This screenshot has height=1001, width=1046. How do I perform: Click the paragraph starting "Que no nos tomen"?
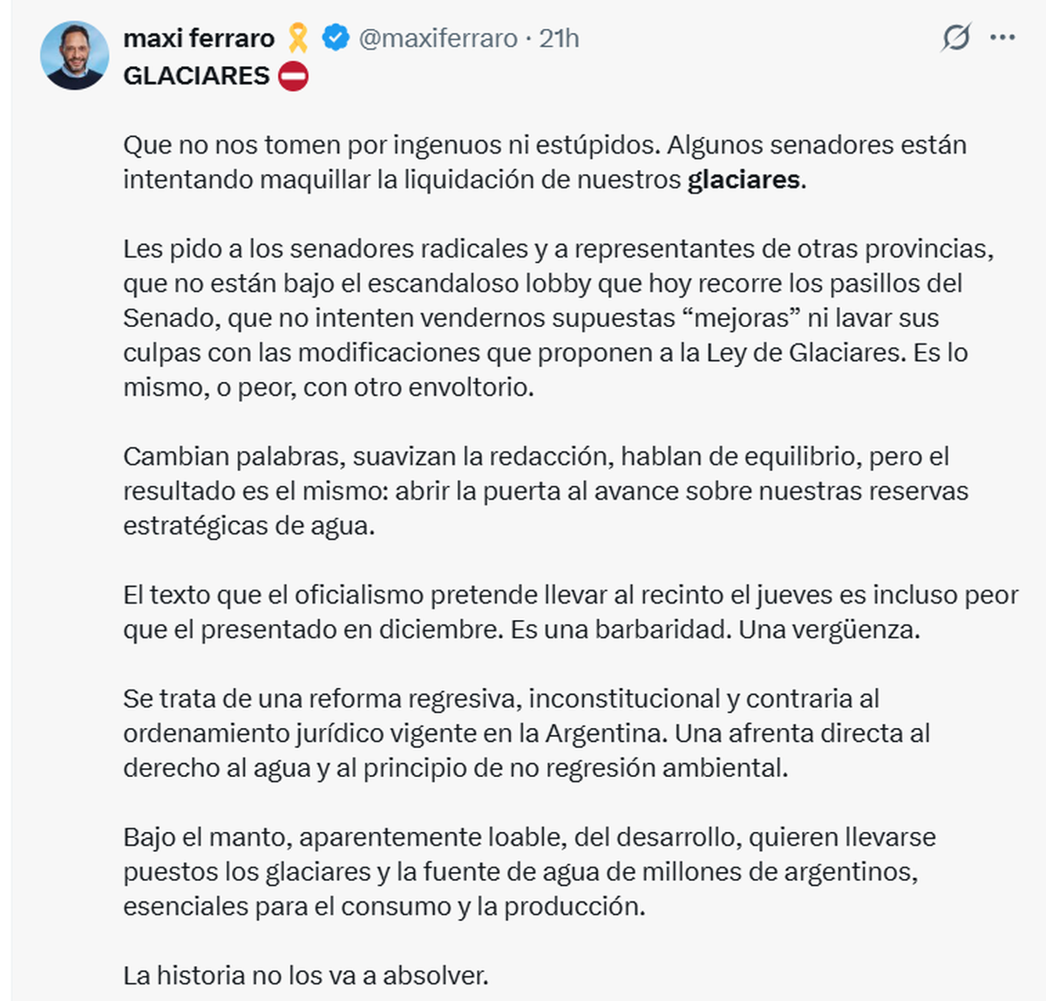click(545, 162)
